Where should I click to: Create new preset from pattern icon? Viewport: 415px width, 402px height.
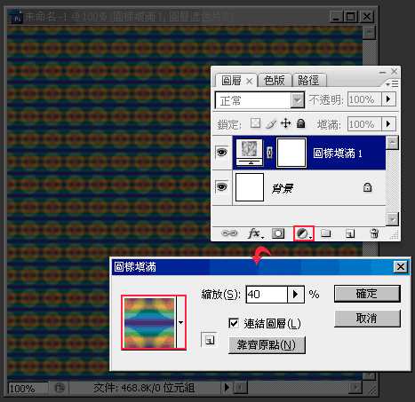[x=210, y=340]
